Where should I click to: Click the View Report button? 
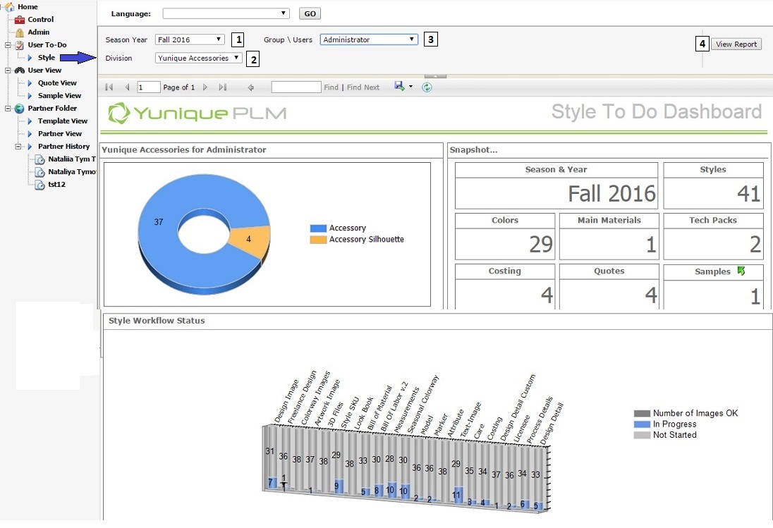click(736, 44)
